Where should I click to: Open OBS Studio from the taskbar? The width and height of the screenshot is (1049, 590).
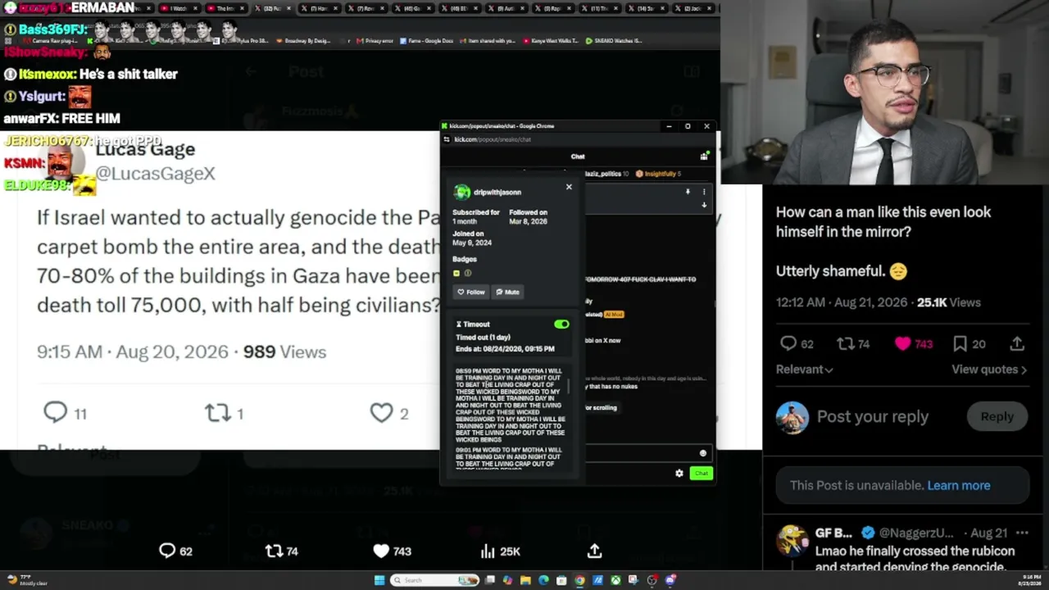coord(652,580)
